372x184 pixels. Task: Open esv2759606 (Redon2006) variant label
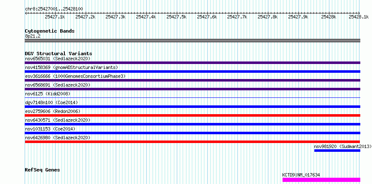(x=53, y=111)
